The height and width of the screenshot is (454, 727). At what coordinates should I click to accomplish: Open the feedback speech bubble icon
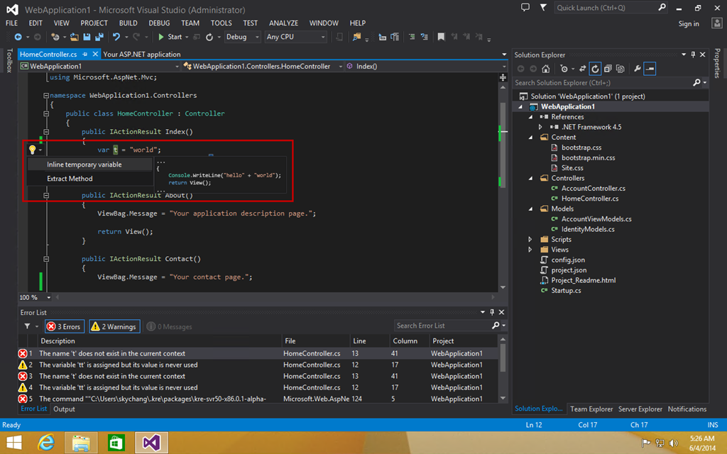(x=525, y=7)
